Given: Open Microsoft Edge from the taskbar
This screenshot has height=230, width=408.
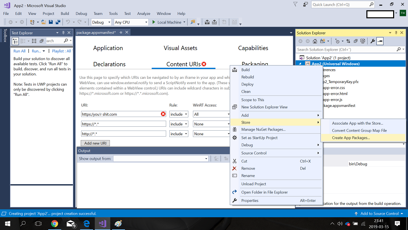Looking at the screenshot, I should click(86, 224).
